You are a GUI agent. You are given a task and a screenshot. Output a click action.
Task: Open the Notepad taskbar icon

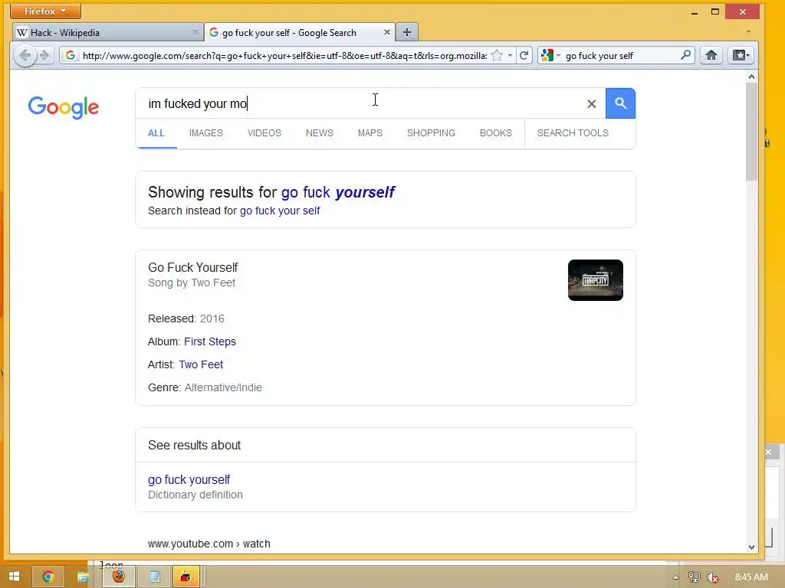coord(154,577)
